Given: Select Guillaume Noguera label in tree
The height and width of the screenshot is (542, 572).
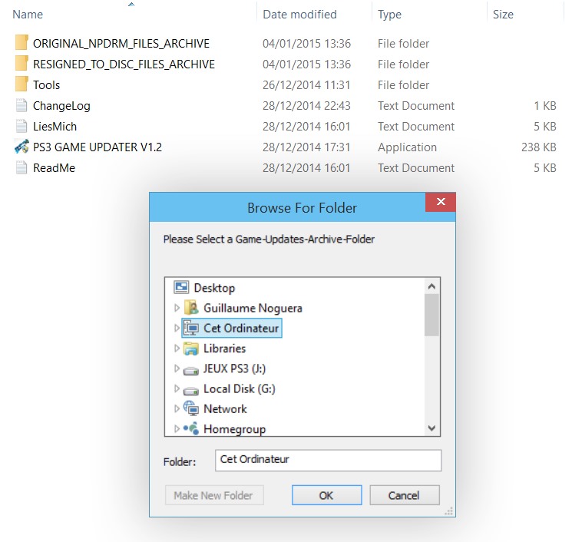Looking at the screenshot, I should [x=253, y=308].
